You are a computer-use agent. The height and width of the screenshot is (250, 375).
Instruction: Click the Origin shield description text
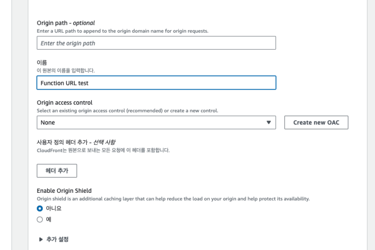(173, 199)
